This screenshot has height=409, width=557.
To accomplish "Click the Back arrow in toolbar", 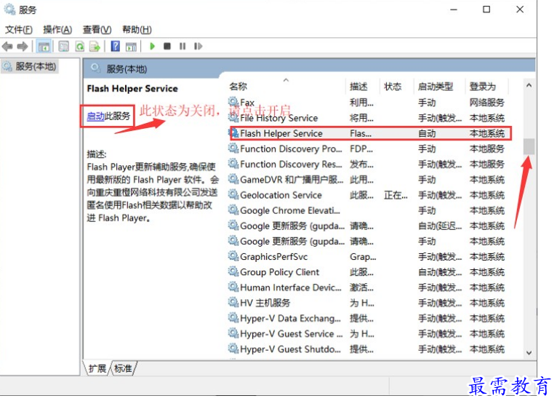I will coord(7,47).
